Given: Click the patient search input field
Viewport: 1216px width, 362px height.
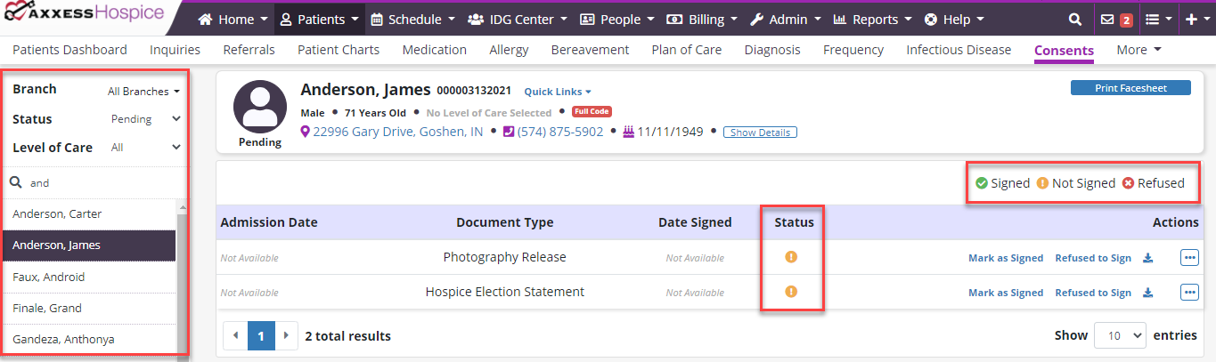Looking at the screenshot, I should 98,182.
